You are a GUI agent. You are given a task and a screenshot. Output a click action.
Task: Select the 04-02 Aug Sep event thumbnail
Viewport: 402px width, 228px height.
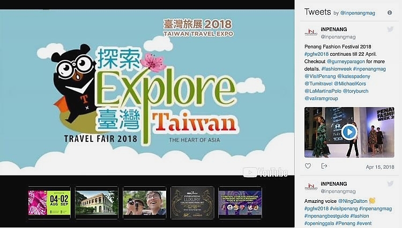tap(49, 203)
